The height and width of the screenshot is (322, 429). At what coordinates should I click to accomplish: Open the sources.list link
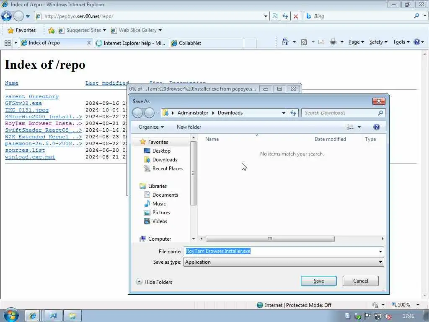(x=25, y=150)
